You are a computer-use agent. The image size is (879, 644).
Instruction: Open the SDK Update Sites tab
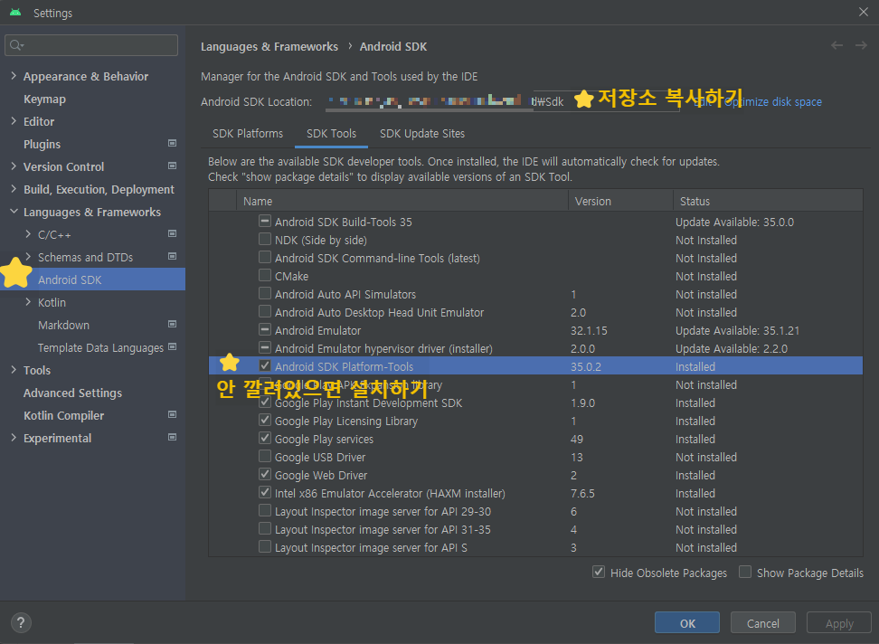422,133
